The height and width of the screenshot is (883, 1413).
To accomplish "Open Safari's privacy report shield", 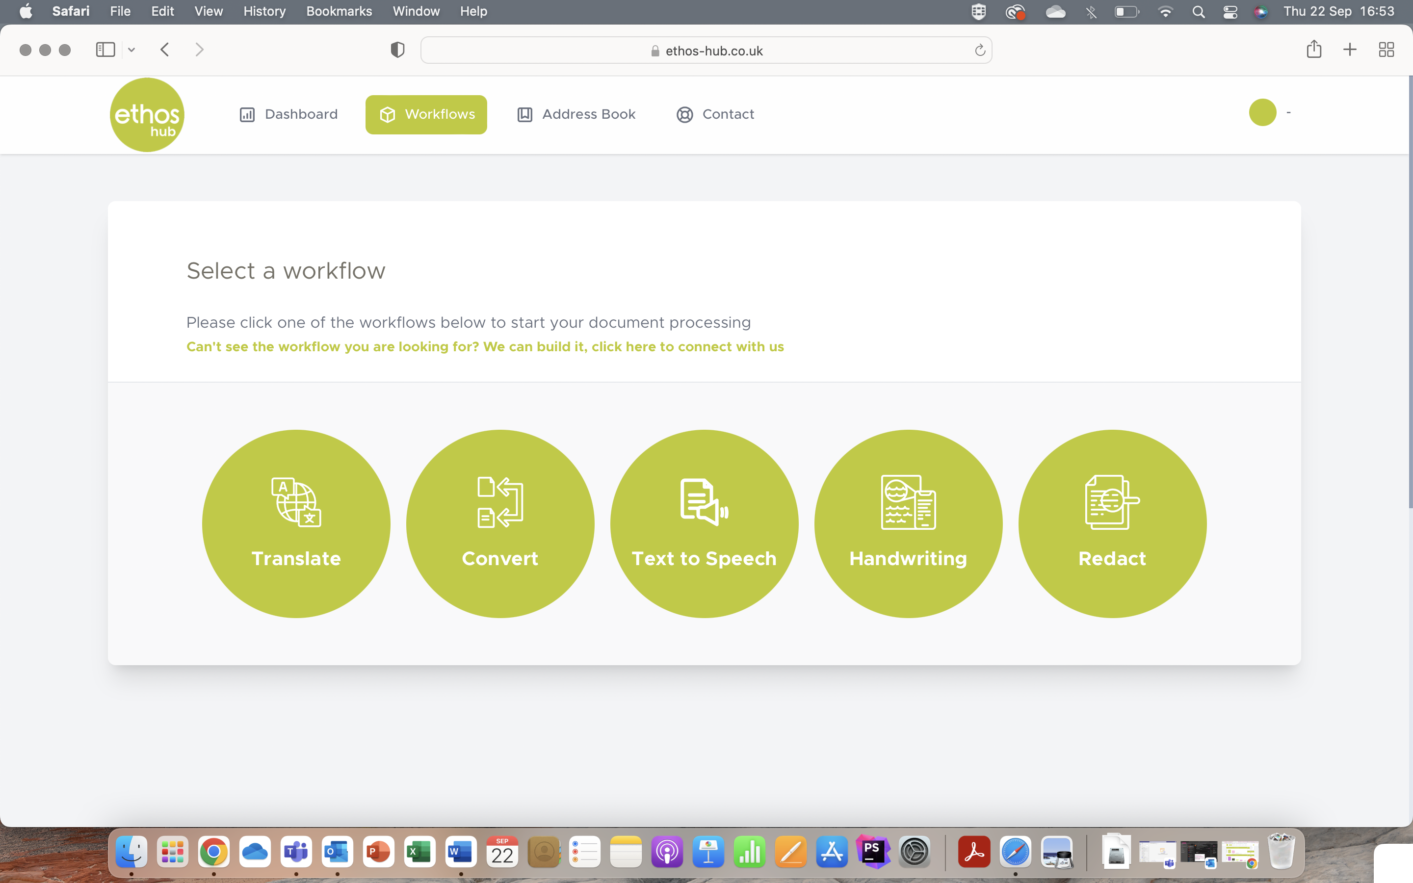I will pos(397,50).
